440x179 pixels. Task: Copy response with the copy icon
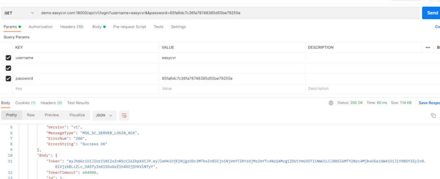pos(433,116)
